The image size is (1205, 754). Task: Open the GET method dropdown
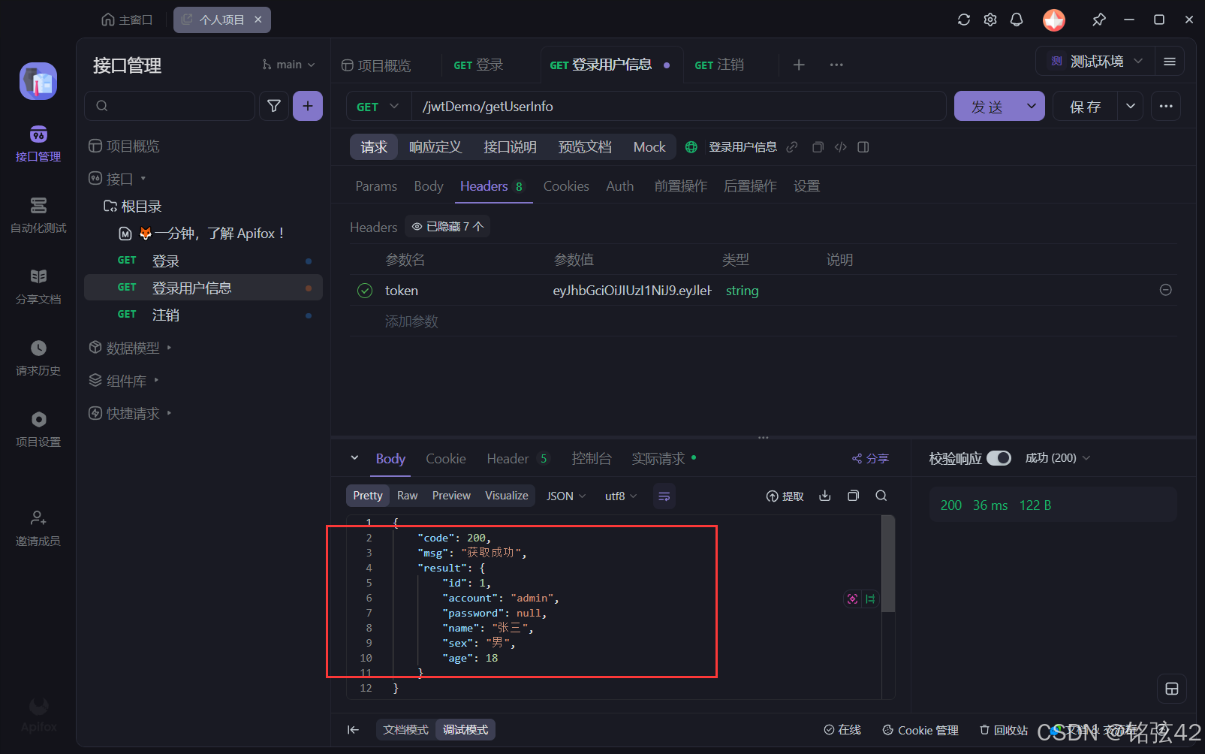pos(377,106)
